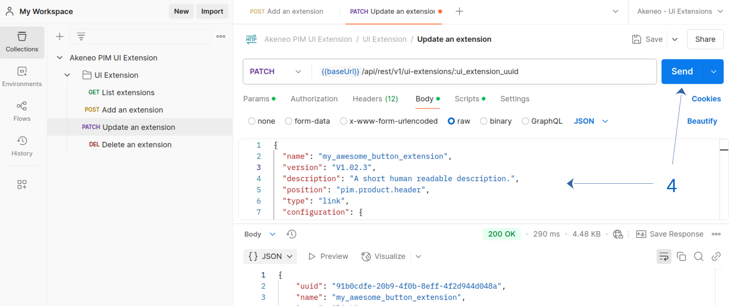
Task: Open the Flows sidebar icon
Action: 22,112
